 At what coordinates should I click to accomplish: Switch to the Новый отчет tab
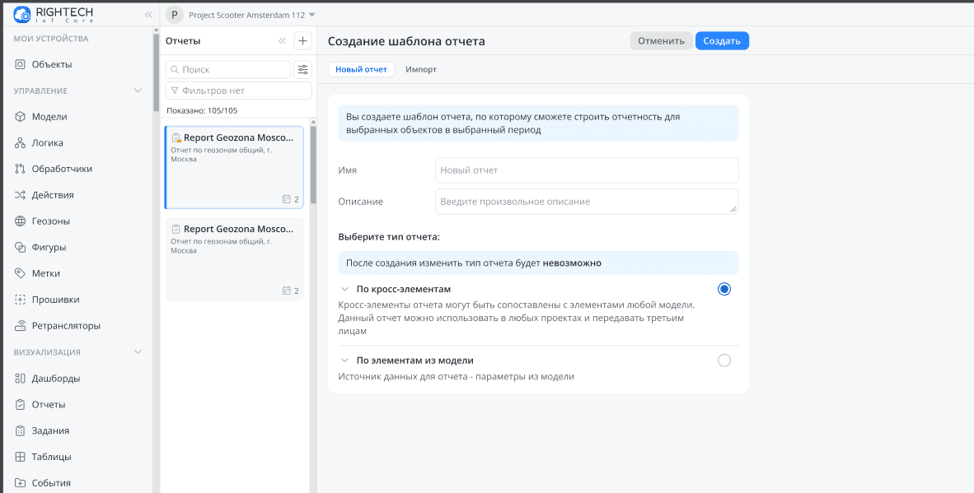click(361, 70)
